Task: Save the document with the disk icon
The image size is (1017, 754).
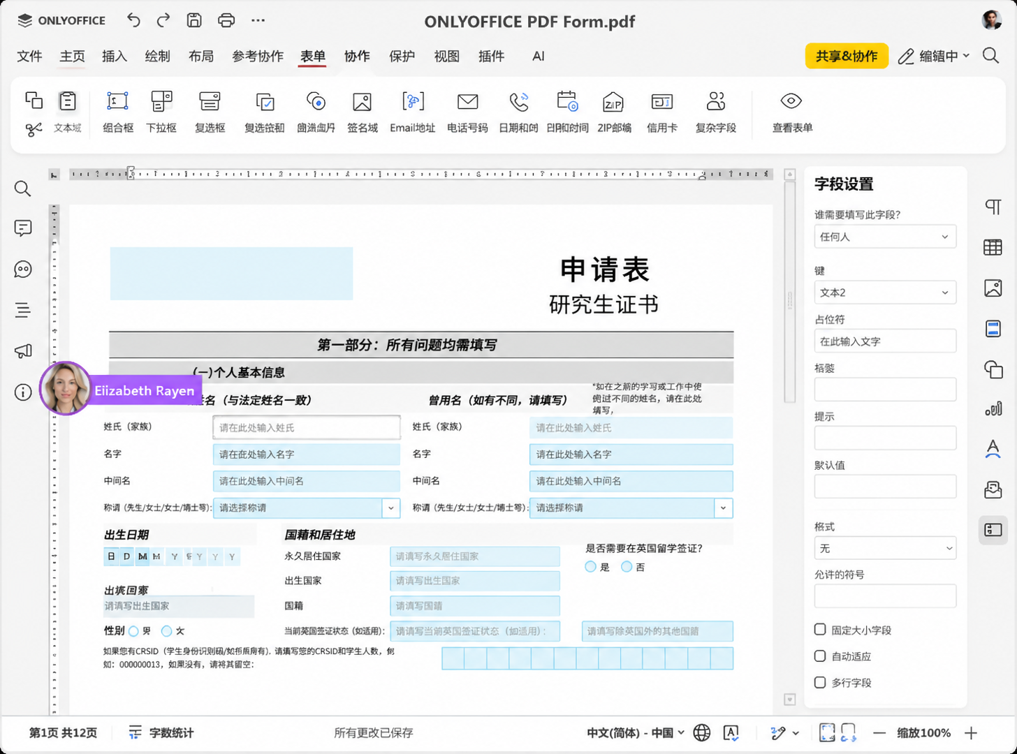Action: 194,20
